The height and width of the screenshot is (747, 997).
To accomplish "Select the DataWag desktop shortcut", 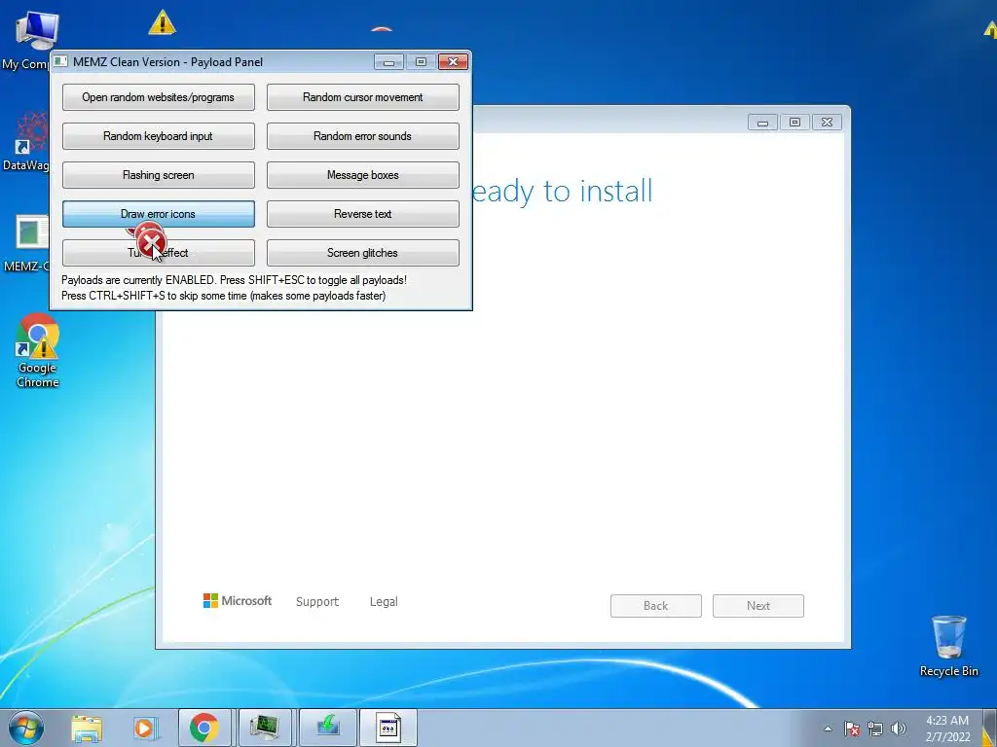I will [x=27, y=142].
